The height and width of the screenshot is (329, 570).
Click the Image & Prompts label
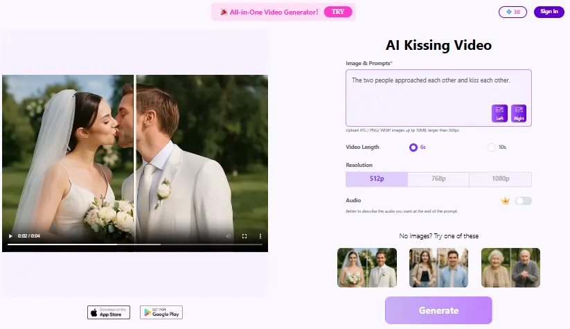(x=369, y=63)
